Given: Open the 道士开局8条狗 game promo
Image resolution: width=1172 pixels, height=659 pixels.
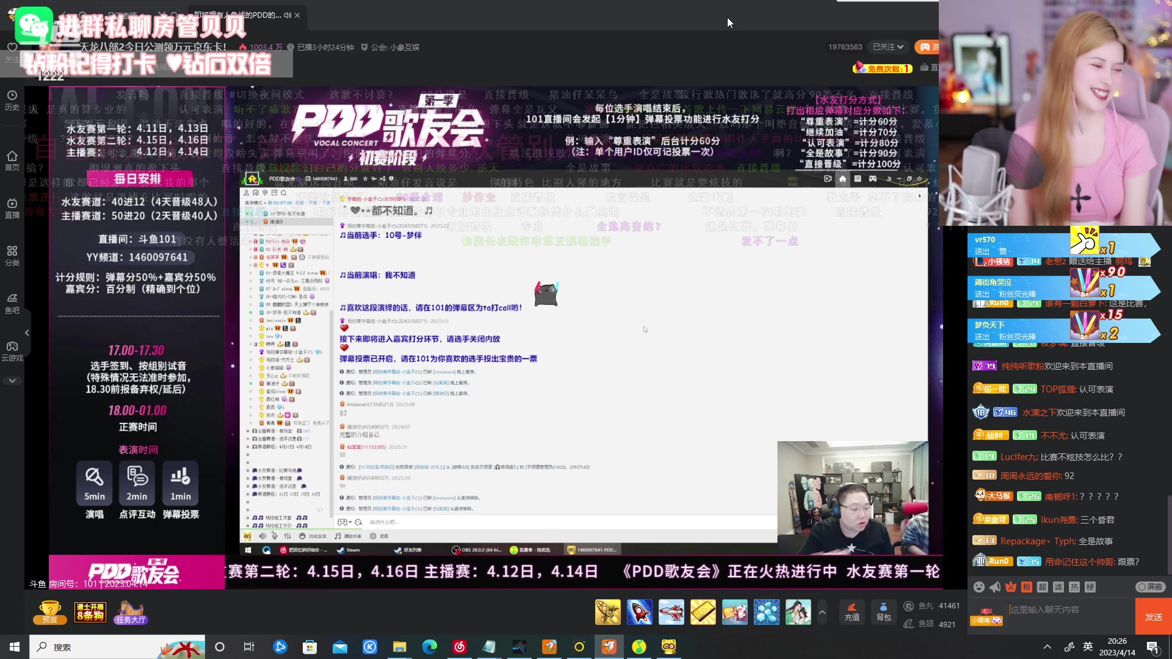Looking at the screenshot, I should [x=90, y=612].
